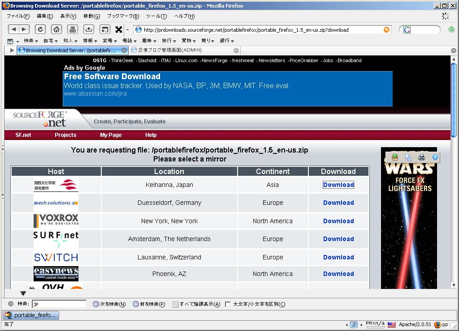
Task: Print the page using printer toolbar icon
Action: point(73,29)
